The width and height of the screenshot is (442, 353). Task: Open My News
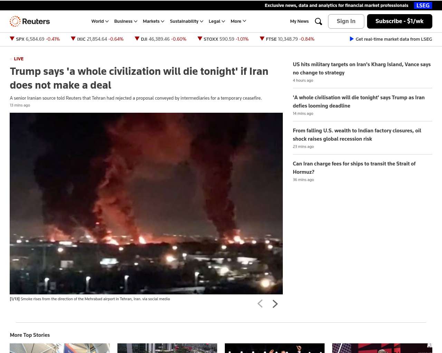(299, 21)
